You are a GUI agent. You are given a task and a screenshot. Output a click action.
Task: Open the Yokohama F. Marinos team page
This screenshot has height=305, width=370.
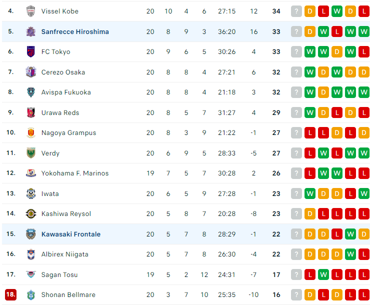[75, 173]
